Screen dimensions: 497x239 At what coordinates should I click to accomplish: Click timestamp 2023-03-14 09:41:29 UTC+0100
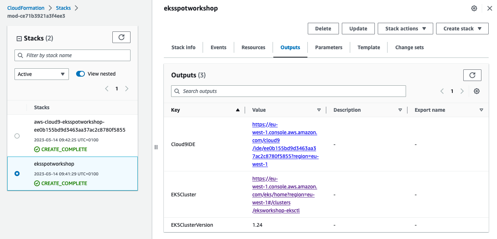[x=66, y=174]
